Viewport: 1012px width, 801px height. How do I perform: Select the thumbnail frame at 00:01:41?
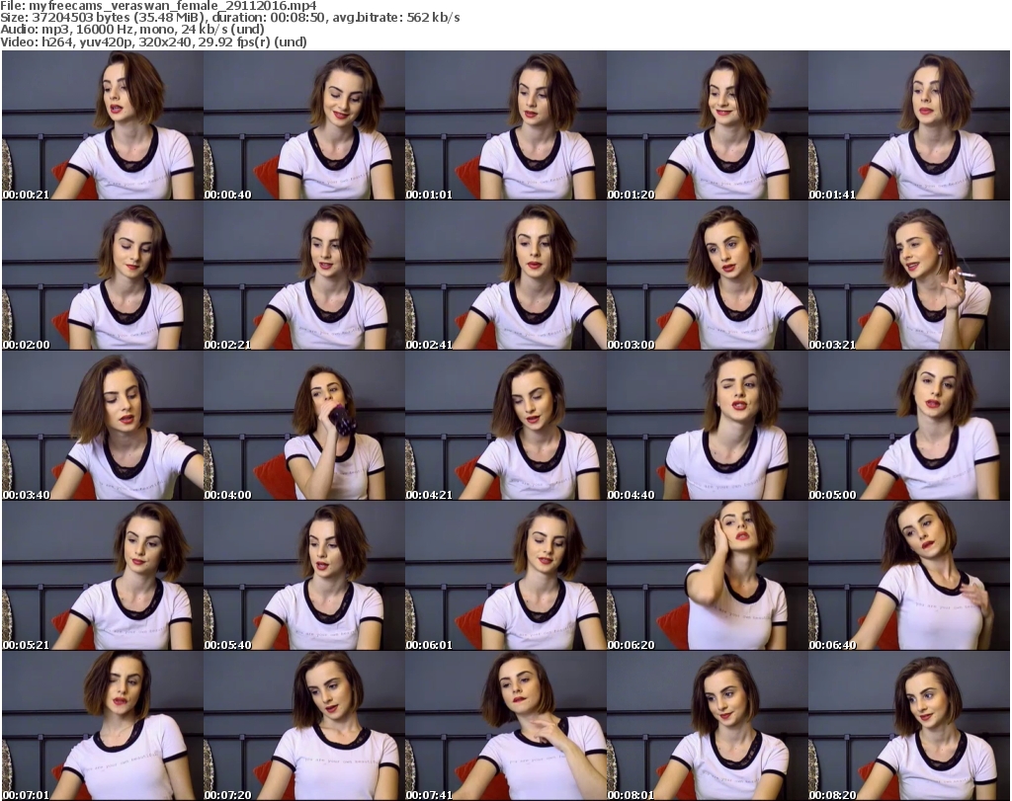(x=909, y=125)
